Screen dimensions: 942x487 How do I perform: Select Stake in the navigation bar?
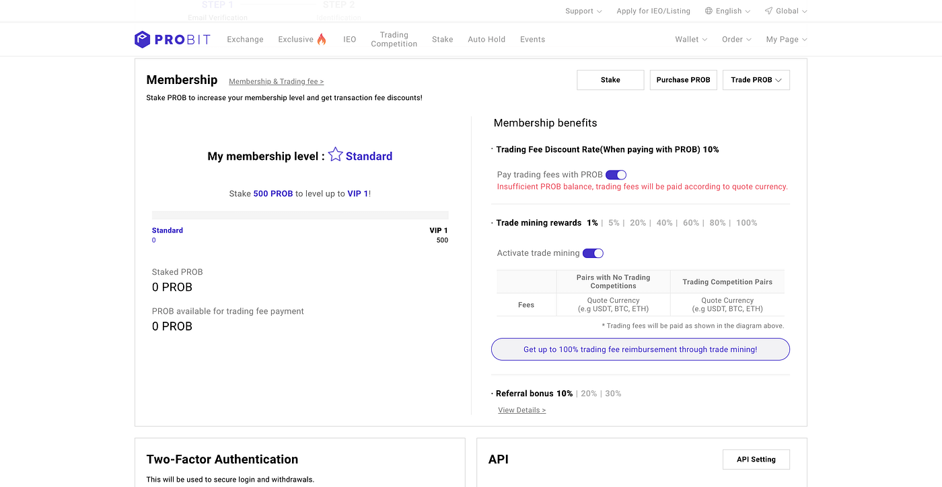[443, 40]
